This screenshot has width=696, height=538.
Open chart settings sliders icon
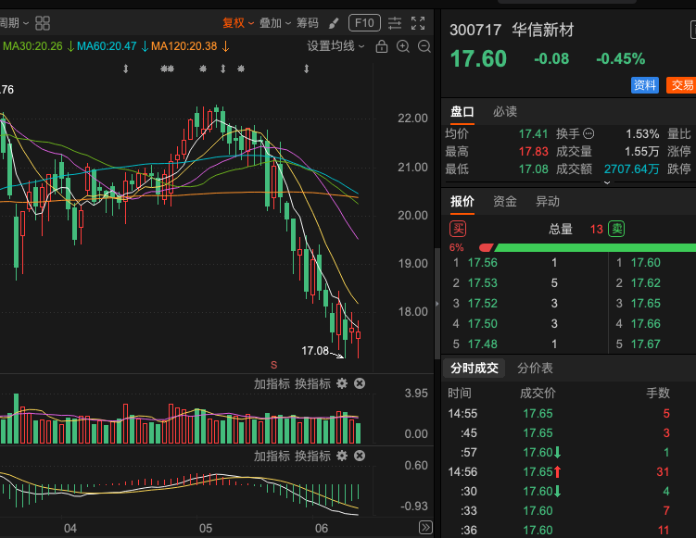click(x=395, y=23)
